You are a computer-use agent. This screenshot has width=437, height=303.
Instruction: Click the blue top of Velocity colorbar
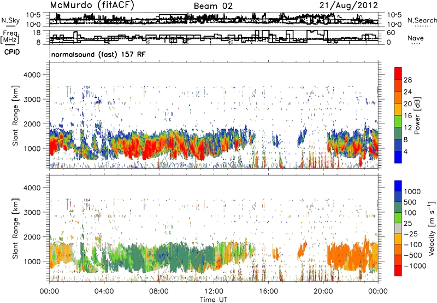398,186
